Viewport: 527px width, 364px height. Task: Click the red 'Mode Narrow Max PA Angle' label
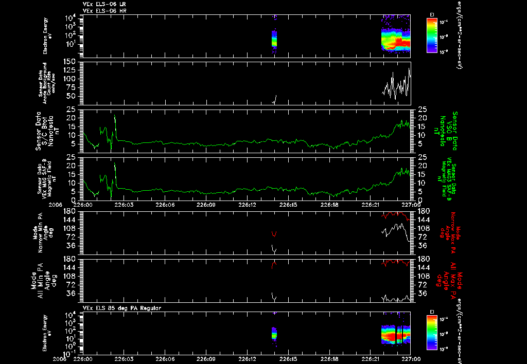[x=451, y=233]
